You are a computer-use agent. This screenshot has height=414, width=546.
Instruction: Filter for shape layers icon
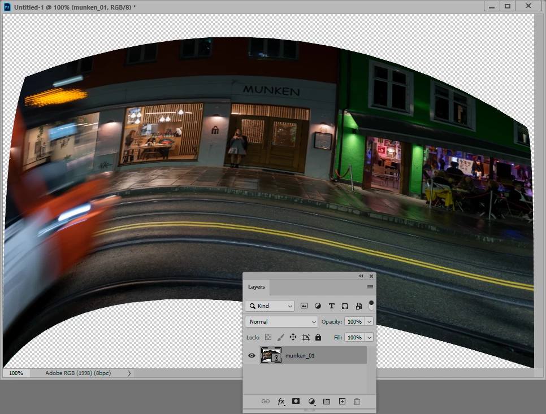(345, 306)
